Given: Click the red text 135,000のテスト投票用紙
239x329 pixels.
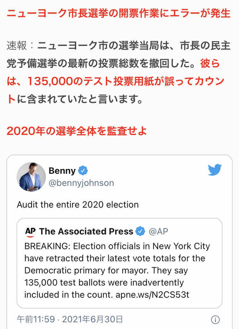Looking at the screenshot, I should pos(91,81).
